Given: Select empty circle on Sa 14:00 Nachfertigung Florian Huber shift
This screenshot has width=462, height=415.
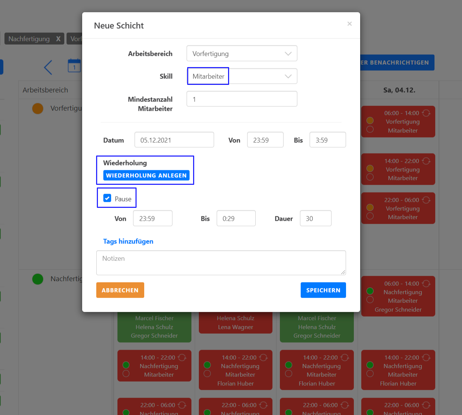Looking at the screenshot, I should (370, 373).
